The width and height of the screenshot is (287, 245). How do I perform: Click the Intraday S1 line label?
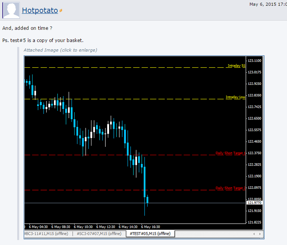(236, 65)
